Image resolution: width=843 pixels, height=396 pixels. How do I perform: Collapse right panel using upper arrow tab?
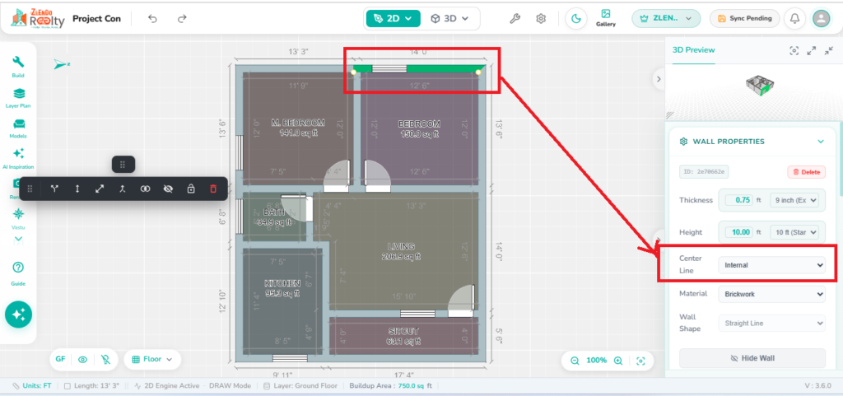[x=659, y=78]
